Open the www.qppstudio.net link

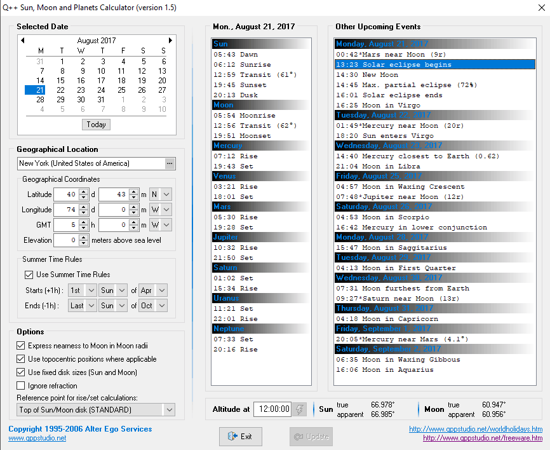click(x=37, y=438)
